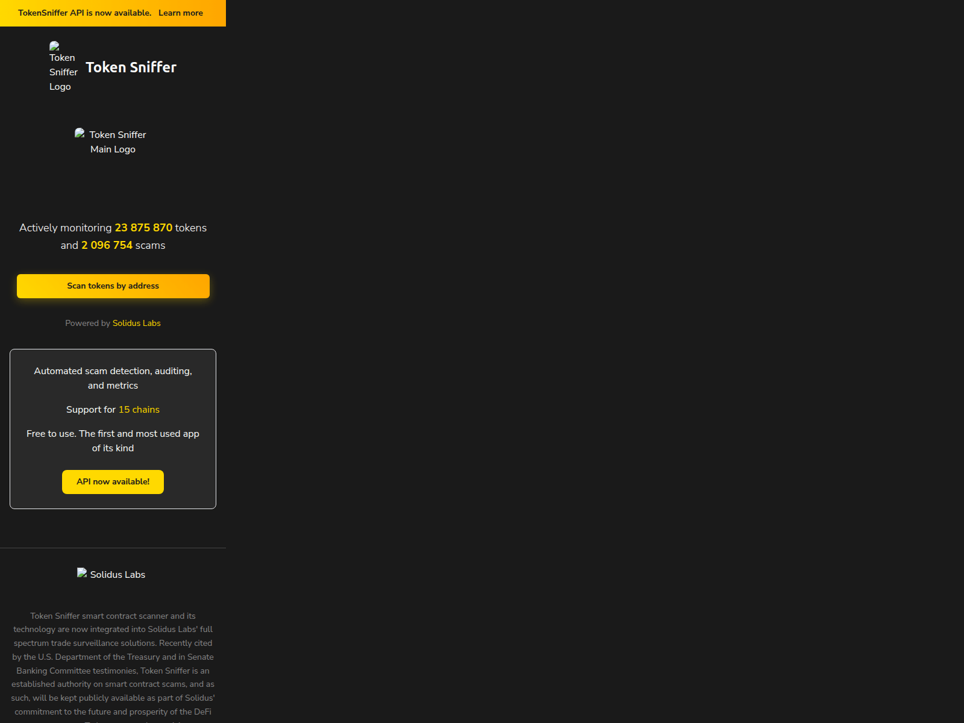Click the Token Sniffer Logo image
The height and width of the screenshot is (723, 964).
(x=64, y=66)
